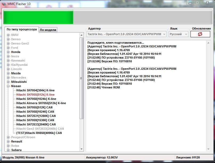Screen dimensions: 215x163
Task: Expand the Denso tree node
Action: tap(8, 39)
